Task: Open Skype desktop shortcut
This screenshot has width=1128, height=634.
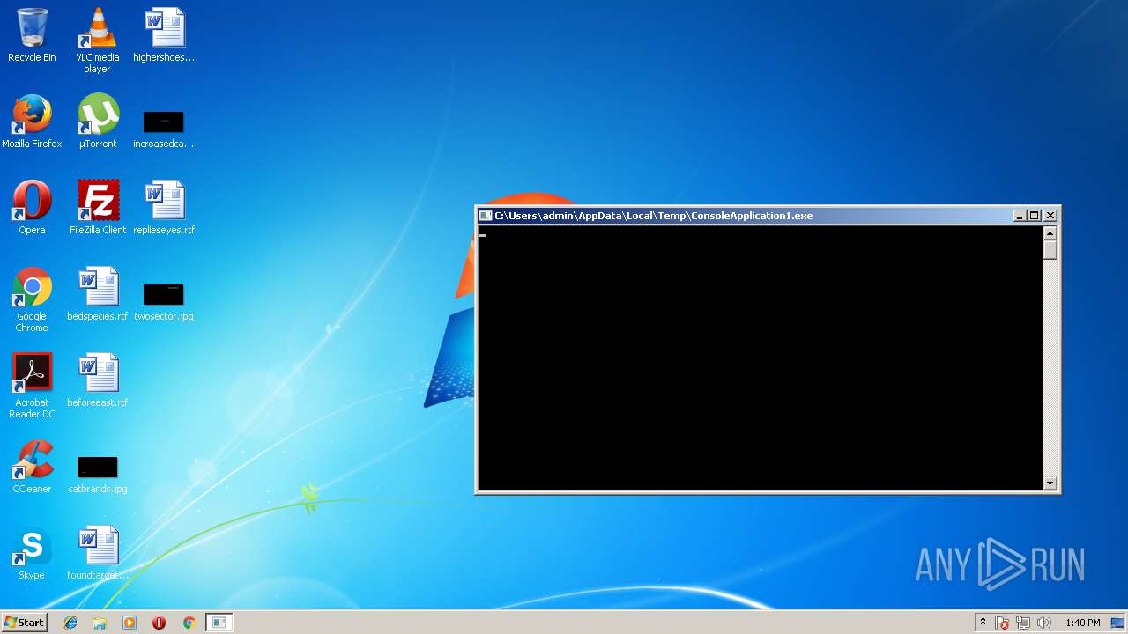Action: pos(32,554)
